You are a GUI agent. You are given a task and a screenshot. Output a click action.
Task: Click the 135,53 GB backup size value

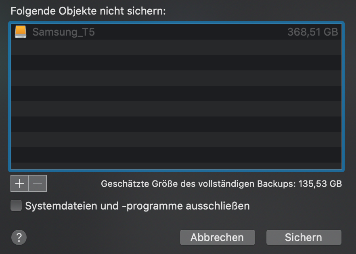pyautogui.click(x=320, y=184)
